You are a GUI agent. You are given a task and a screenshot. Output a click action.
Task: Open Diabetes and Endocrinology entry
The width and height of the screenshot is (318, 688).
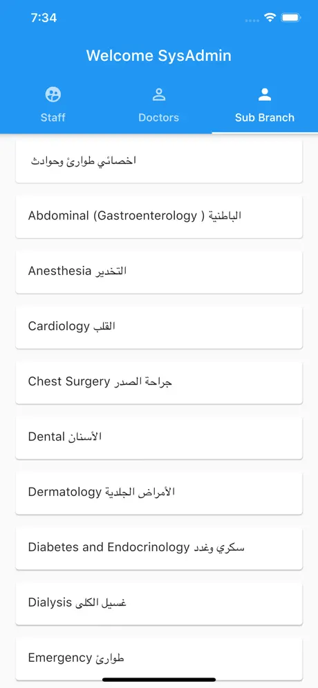click(x=159, y=548)
